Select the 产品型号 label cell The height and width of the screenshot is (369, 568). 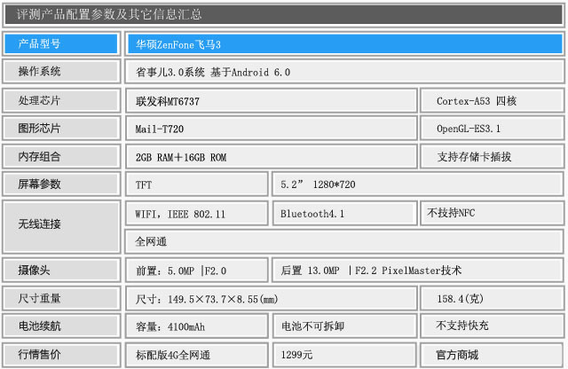click(x=61, y=43)
